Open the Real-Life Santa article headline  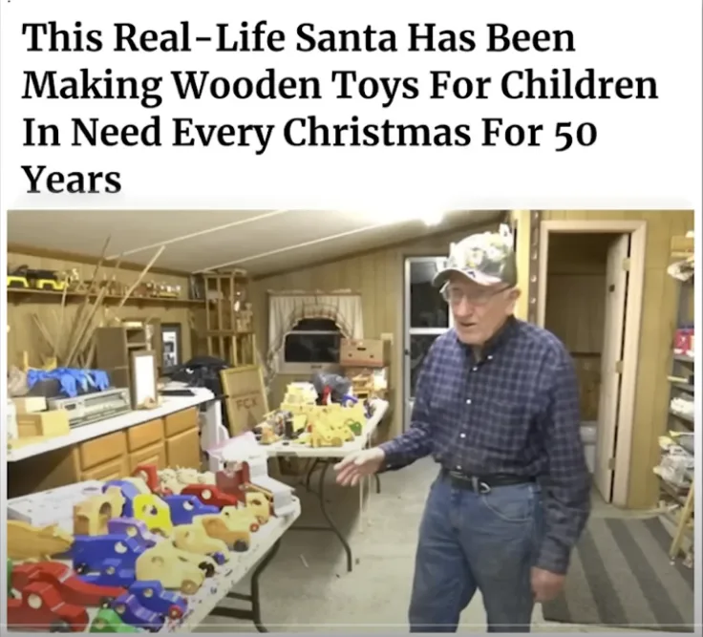[x=339, y=107]
